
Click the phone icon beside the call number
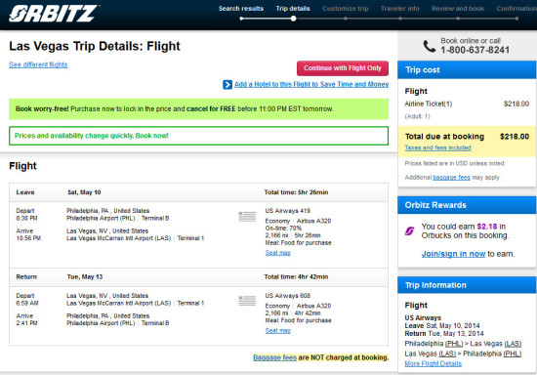point(430,46)
